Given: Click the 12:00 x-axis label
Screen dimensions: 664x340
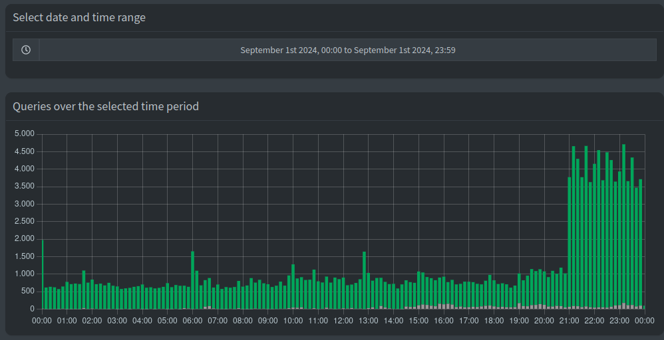Looking at the screenshot, I should [343, 321].
